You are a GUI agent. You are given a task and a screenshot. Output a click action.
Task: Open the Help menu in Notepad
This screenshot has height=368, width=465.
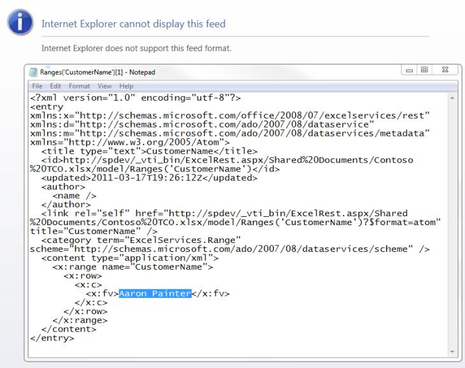(x=126, y=86)
